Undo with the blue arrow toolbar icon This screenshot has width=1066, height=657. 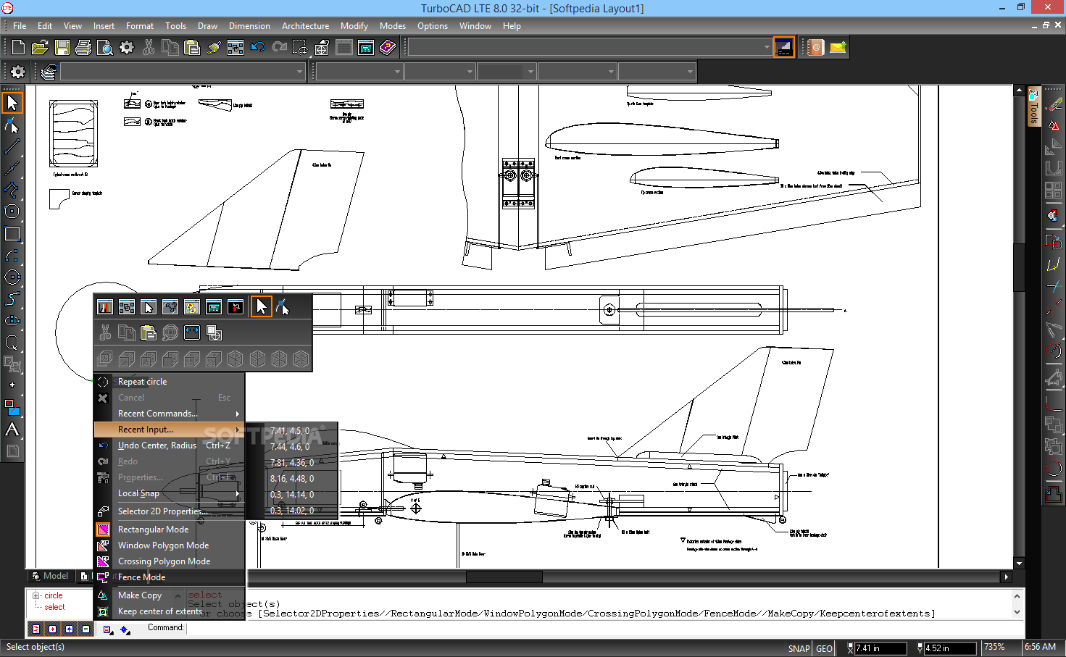(257, 48)
